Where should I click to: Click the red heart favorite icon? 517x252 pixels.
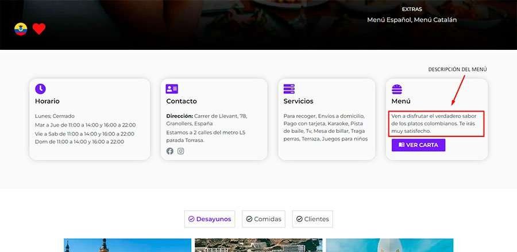(x=38, y=29)
